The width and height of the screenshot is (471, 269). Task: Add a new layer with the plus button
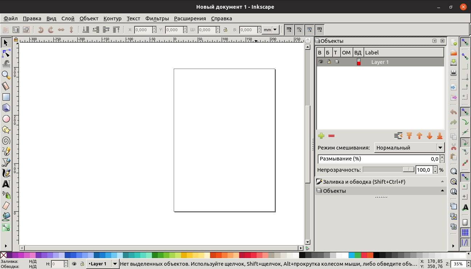pyautogui.click(x=321, y=135)
